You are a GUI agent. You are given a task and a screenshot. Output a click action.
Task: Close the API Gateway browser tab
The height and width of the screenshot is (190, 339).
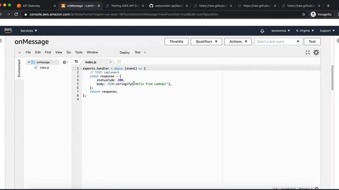tap(55, 6)
